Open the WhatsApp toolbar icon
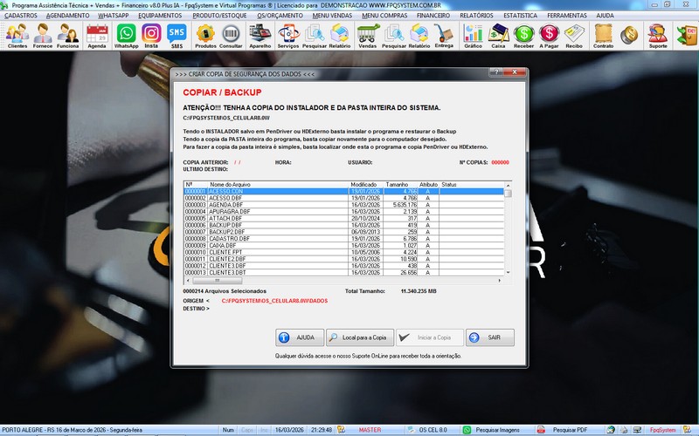This screenshot has height=436, width=699. pos(127,35)
